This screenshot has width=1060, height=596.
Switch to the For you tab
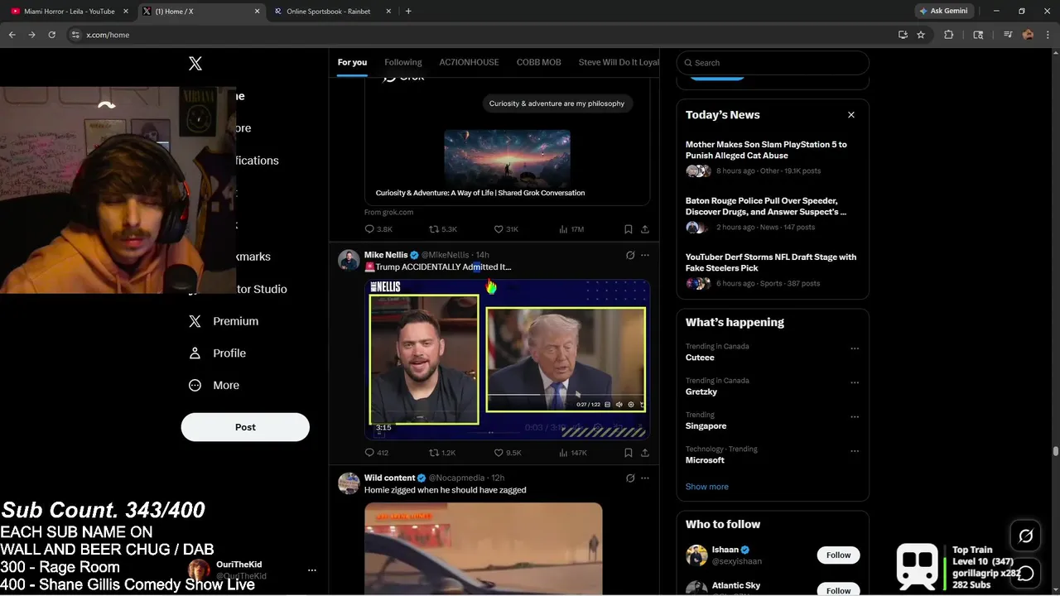(x=352, y=62)
